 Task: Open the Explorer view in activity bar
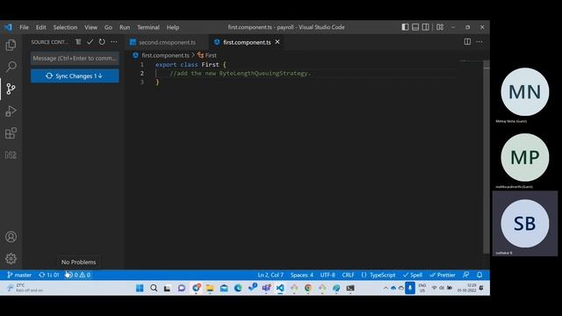coord(11,45)
